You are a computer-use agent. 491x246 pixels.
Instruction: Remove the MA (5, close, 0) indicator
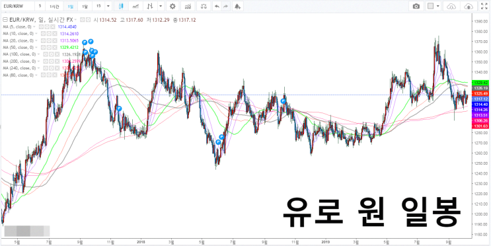click(53, 26)
